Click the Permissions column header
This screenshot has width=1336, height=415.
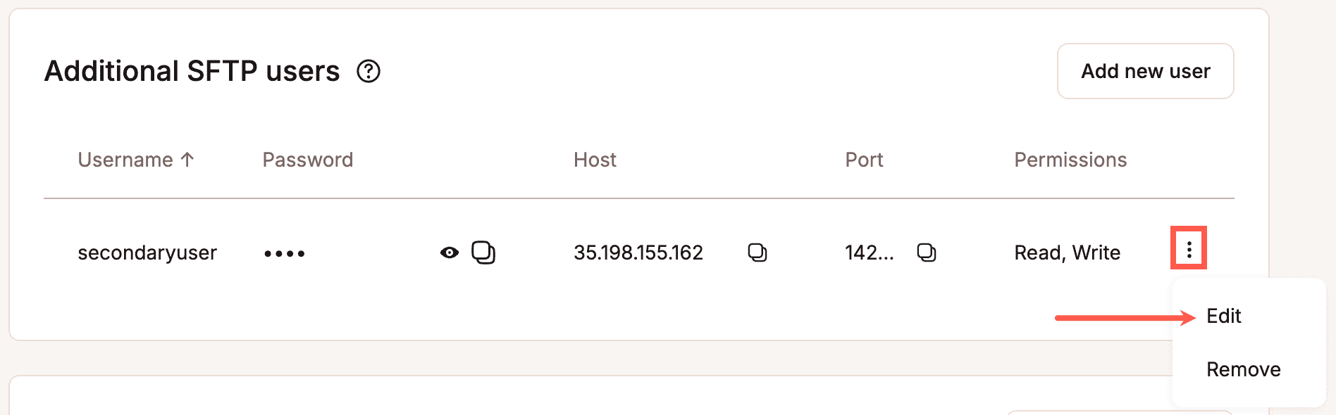click(1070, 160)
